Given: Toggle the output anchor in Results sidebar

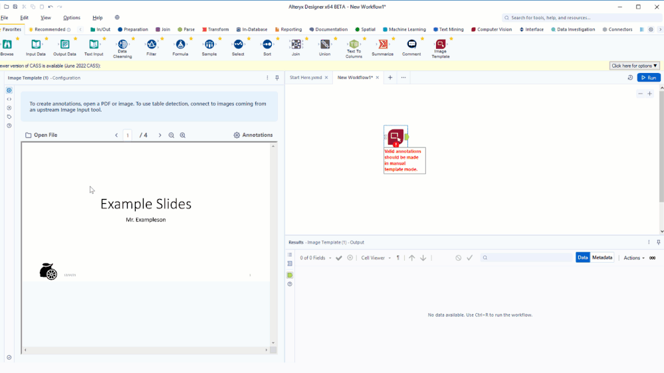Looking at the screenshot, I should click(x=290, y=275).
